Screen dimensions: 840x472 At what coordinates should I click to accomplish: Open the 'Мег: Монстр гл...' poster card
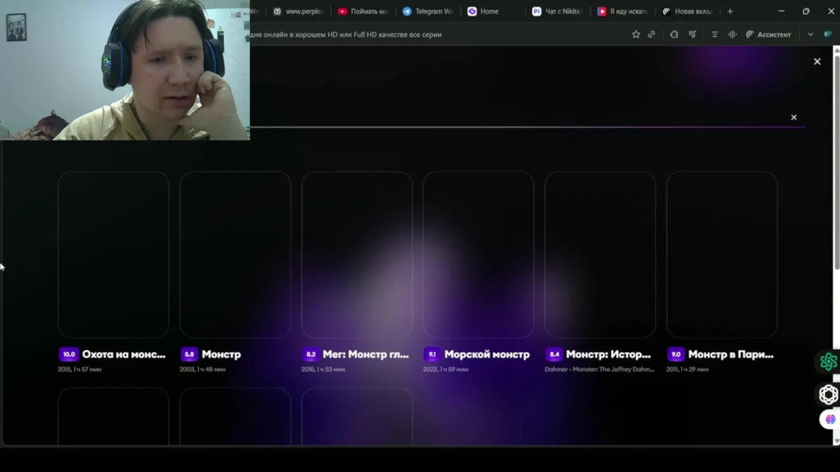pyautogui.click(x=356, y=254)
